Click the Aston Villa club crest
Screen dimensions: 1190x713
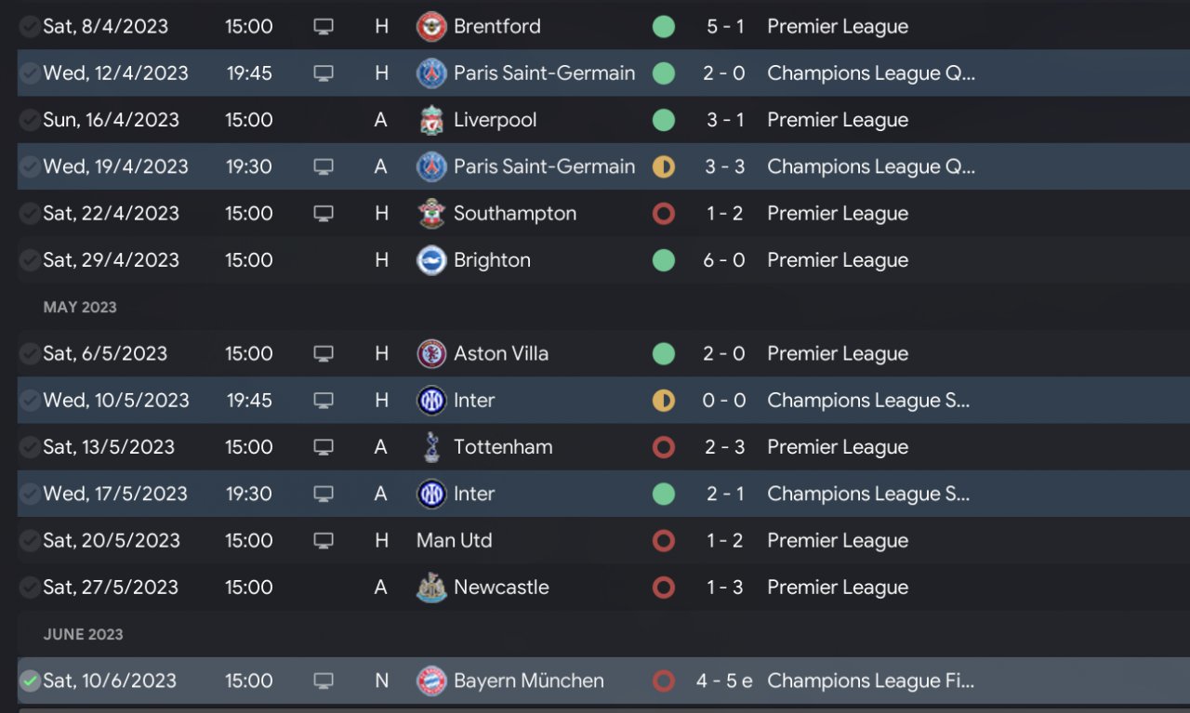[431, 354]
